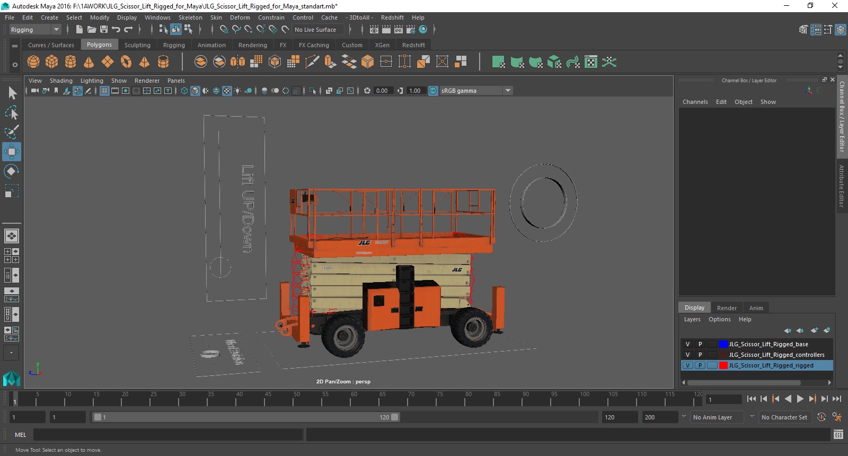Click the playback end time field 120
This screenshot has height=456, width=848.
point(620,417)
